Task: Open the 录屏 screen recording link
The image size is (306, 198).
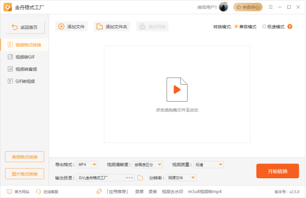Action: (x=139, y=192)
